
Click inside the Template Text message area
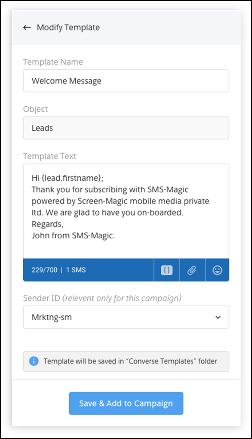tap(126, 211)
